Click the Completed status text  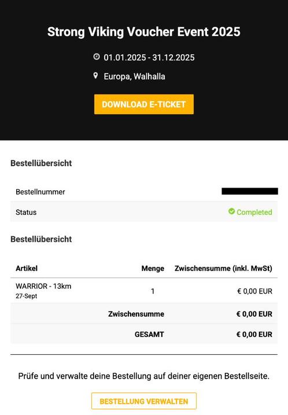(254, 212)
